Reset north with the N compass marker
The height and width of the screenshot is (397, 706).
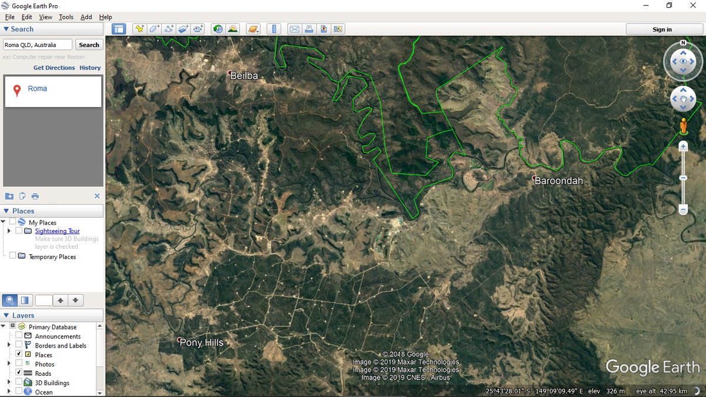click(683, 43)
